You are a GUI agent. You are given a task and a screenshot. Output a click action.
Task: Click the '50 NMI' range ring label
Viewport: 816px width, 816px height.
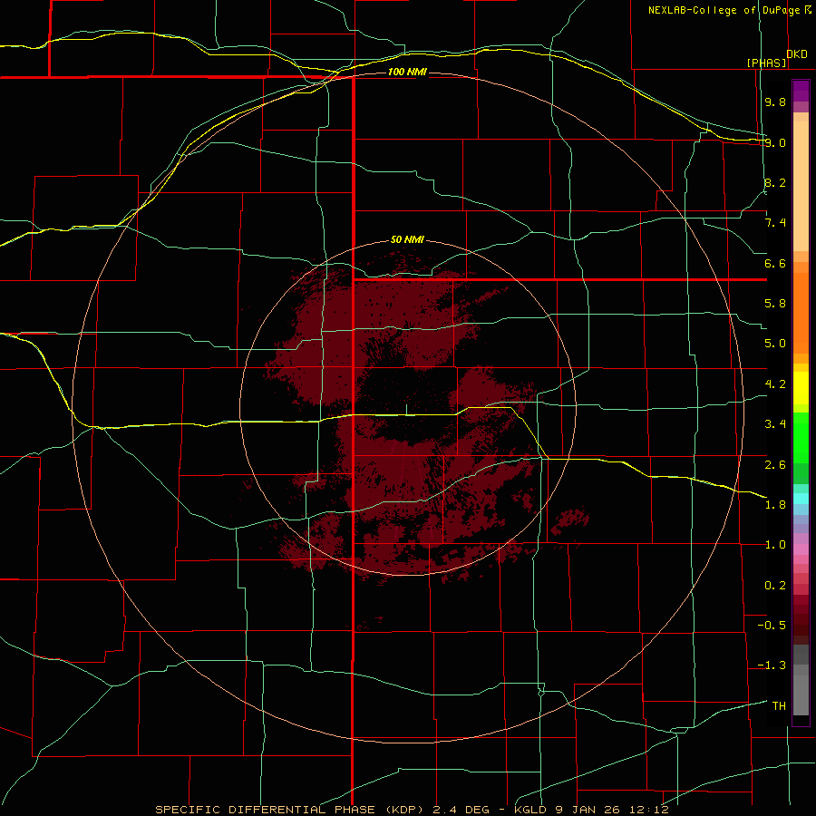coord(407,239)
